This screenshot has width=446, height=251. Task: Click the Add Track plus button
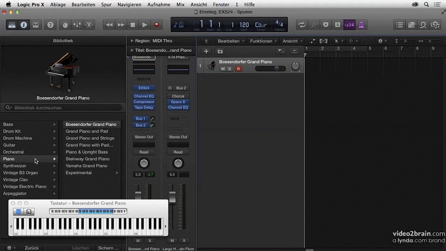(x=206, y=51)
